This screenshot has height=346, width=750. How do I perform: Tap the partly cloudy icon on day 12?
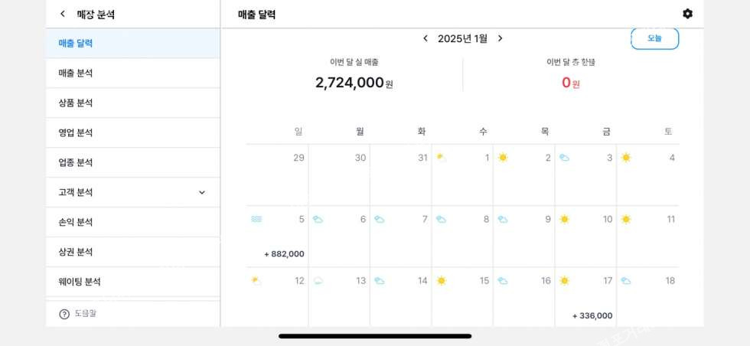(x=256, y=281)
